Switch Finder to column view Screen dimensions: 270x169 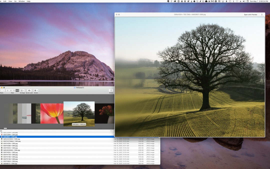tap(14, 90)
